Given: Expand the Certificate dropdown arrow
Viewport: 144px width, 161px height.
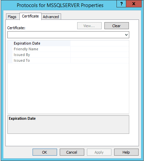Looking at the screenshot, I should point(126,35).
